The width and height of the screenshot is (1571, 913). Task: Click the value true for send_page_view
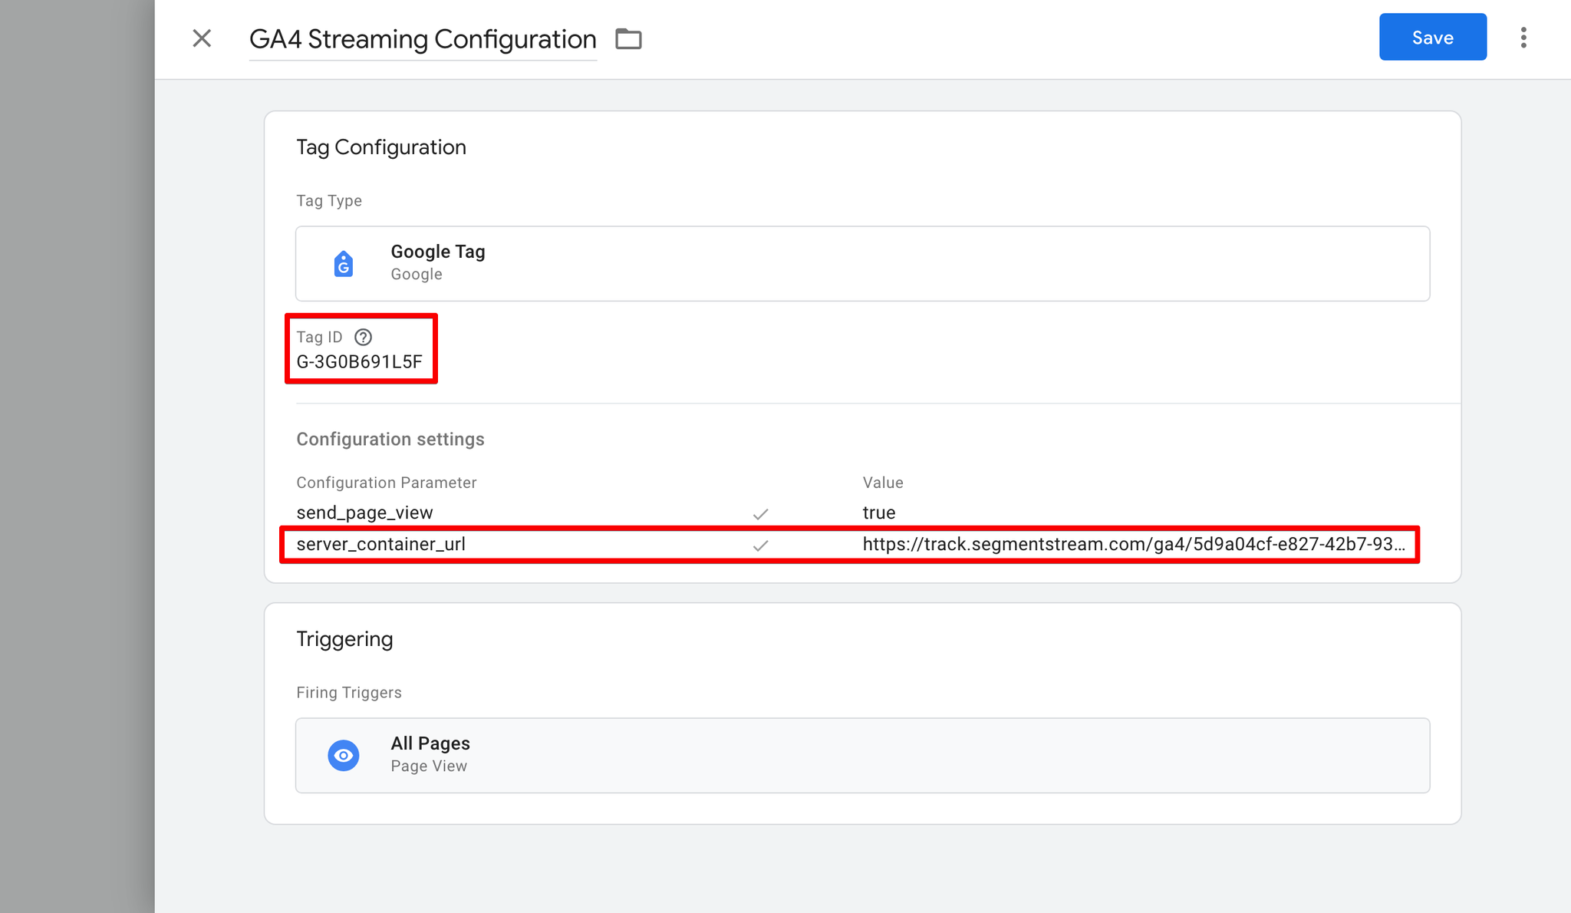[879, 513]
